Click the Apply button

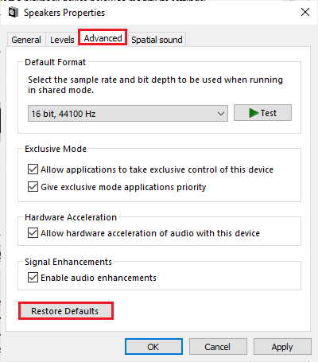282,346
